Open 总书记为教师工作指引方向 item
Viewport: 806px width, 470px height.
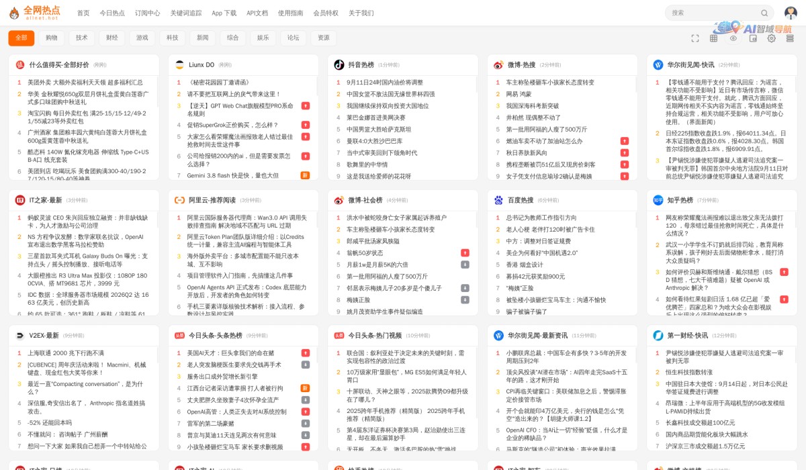pyautogui.click(x=541, y=218)
